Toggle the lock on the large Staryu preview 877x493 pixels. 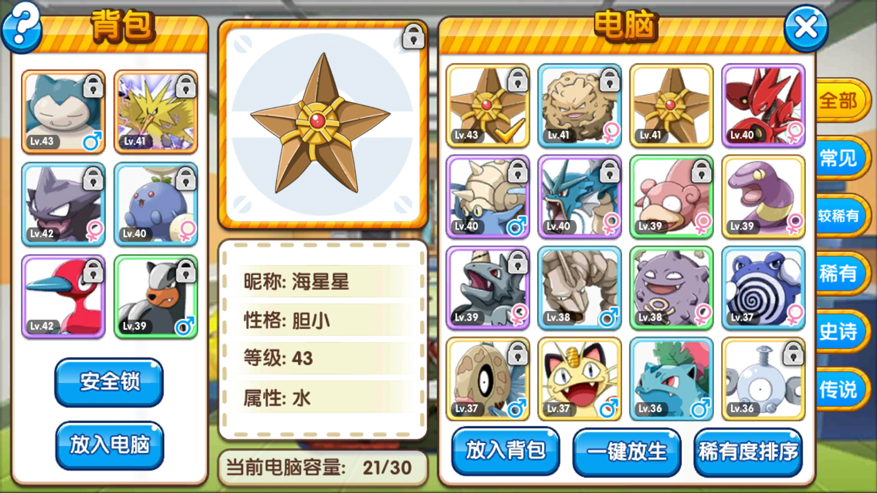tap(413, 37)
